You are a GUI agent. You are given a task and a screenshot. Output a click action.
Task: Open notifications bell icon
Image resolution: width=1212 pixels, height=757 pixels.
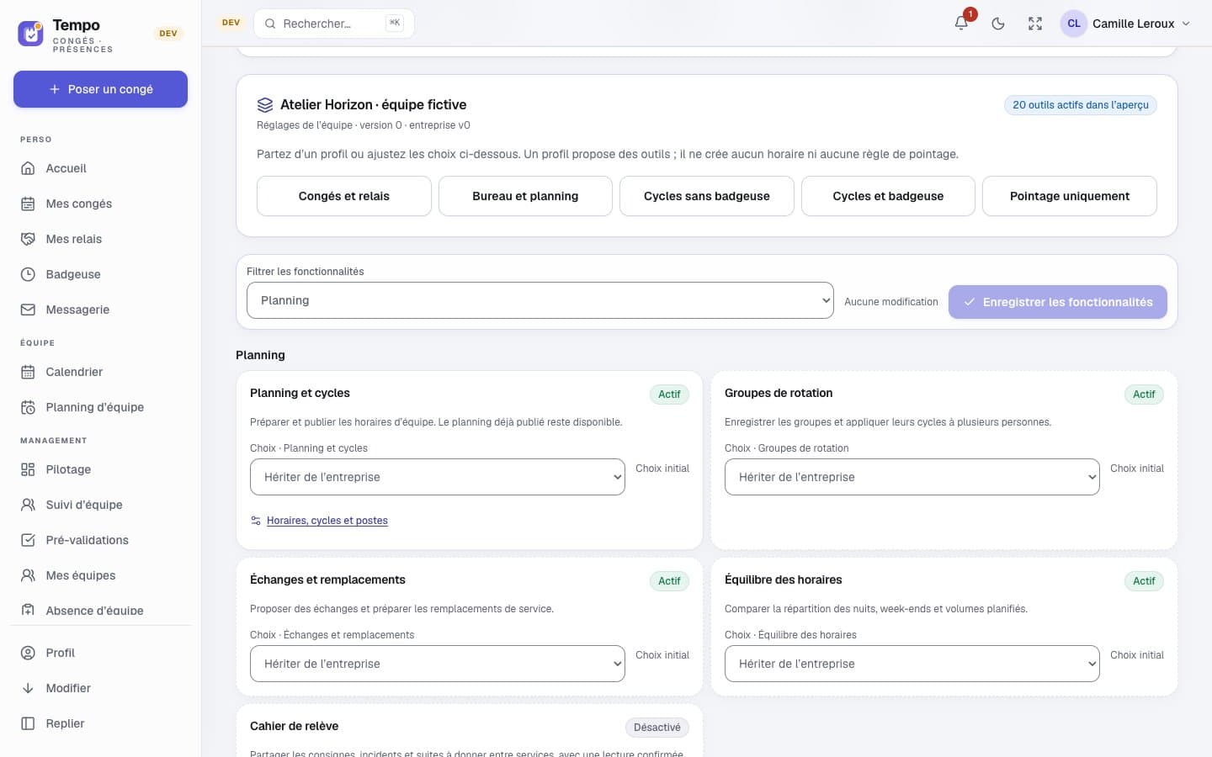[x=961, y=24]
